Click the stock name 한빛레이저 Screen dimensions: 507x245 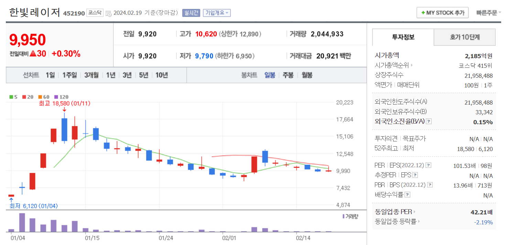pyautogui.click(x=35, y=12)
